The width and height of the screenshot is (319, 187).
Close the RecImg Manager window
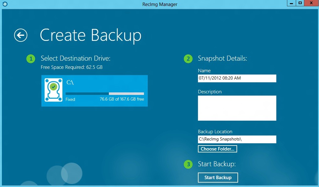pyautogui.click(x=311, y=3)
